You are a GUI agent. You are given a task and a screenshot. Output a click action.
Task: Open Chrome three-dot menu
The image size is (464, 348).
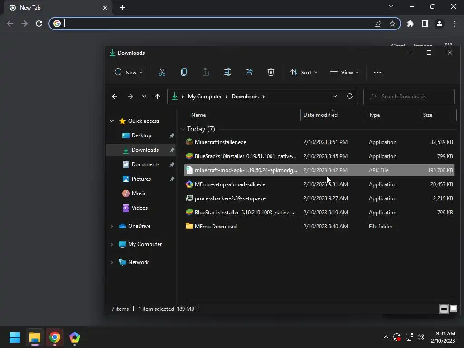454,24
